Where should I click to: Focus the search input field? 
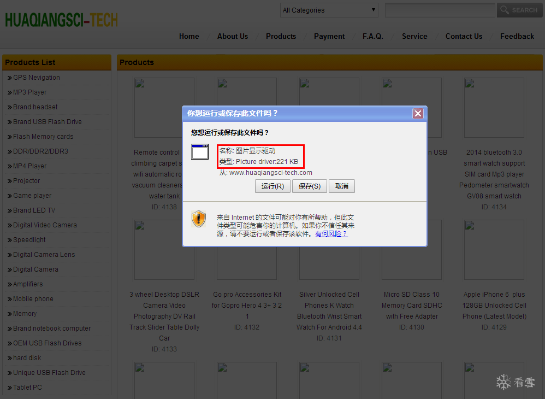(x=440, y=10)
